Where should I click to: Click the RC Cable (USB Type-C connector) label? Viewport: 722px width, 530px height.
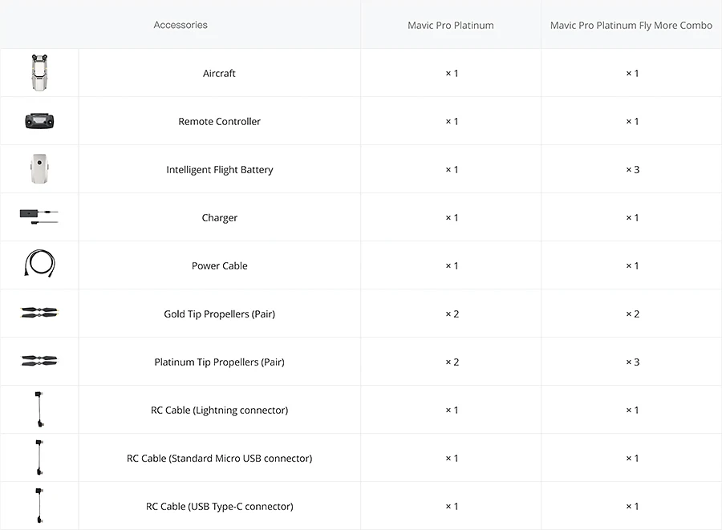(220, 507)
